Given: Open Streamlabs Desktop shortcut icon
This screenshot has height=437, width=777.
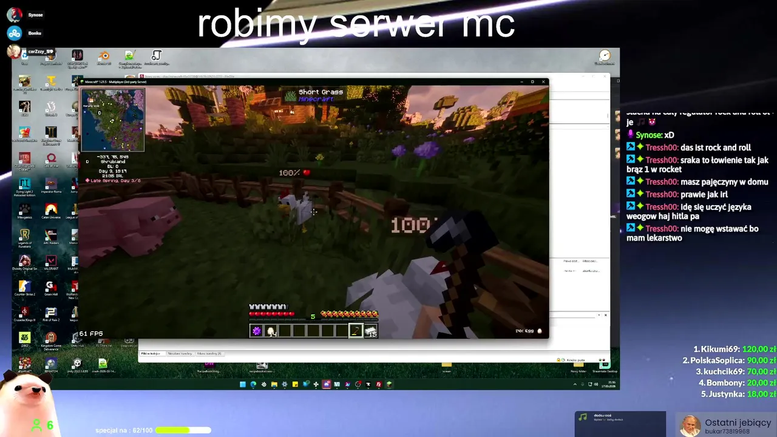Looking at the screenshot, I should 604,366.
